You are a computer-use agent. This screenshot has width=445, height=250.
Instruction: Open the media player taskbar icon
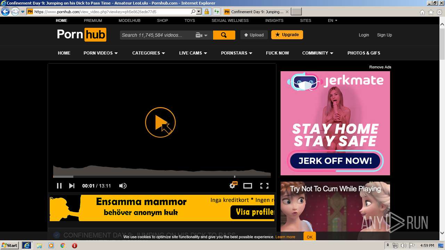51,245
